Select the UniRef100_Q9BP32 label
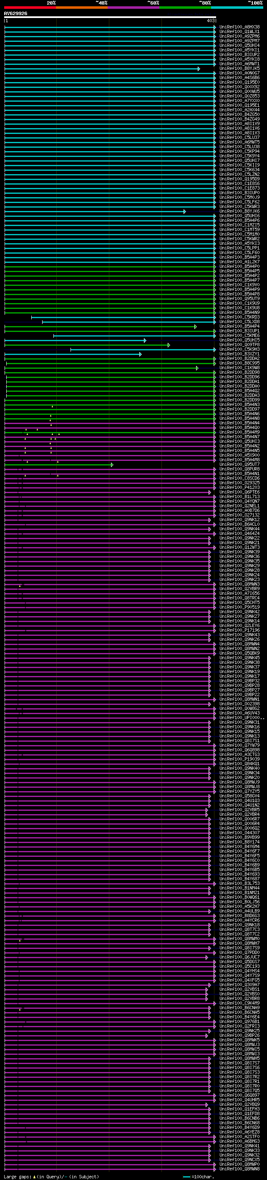The width and height of the screenshot is (267, 1180). (x=239, y=681)
